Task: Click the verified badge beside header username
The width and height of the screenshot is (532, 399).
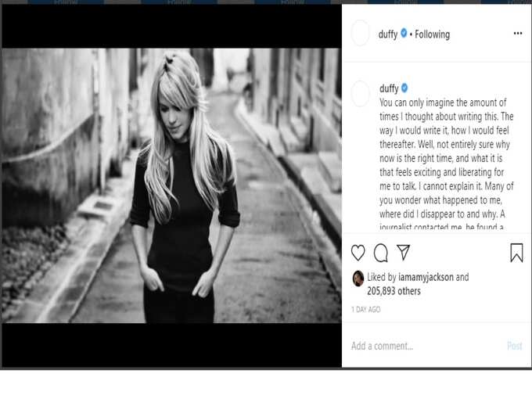Action: tap(404, 33)
